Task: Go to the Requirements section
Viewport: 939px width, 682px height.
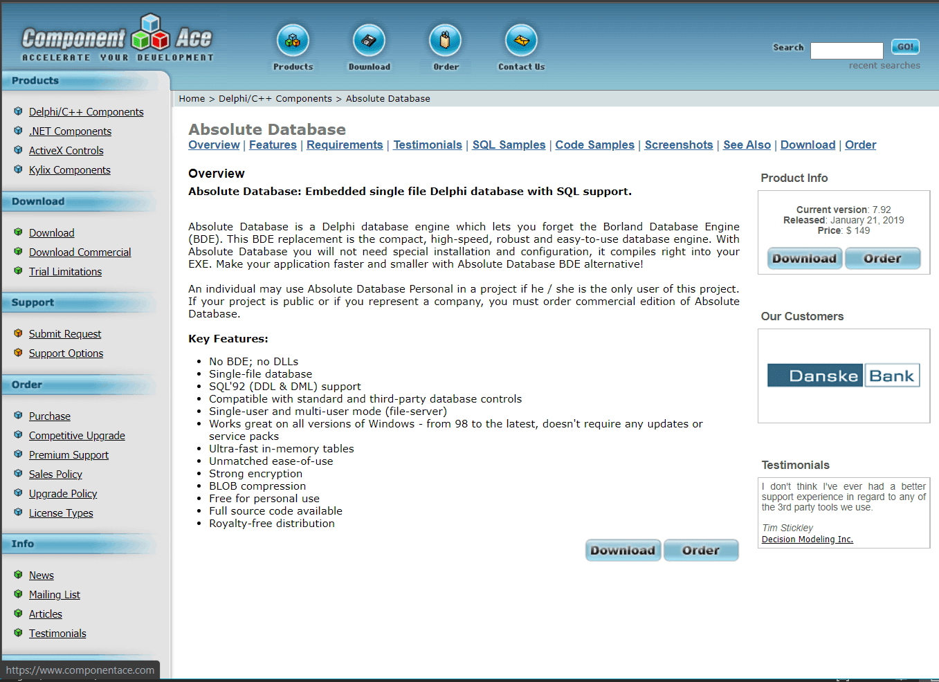Action: 345,145
